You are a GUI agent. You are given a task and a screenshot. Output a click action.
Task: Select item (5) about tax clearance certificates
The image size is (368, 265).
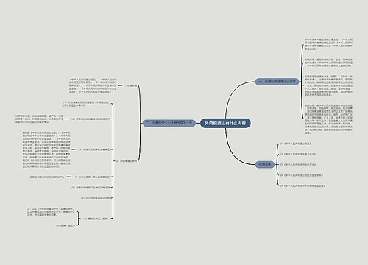[91, 187]
